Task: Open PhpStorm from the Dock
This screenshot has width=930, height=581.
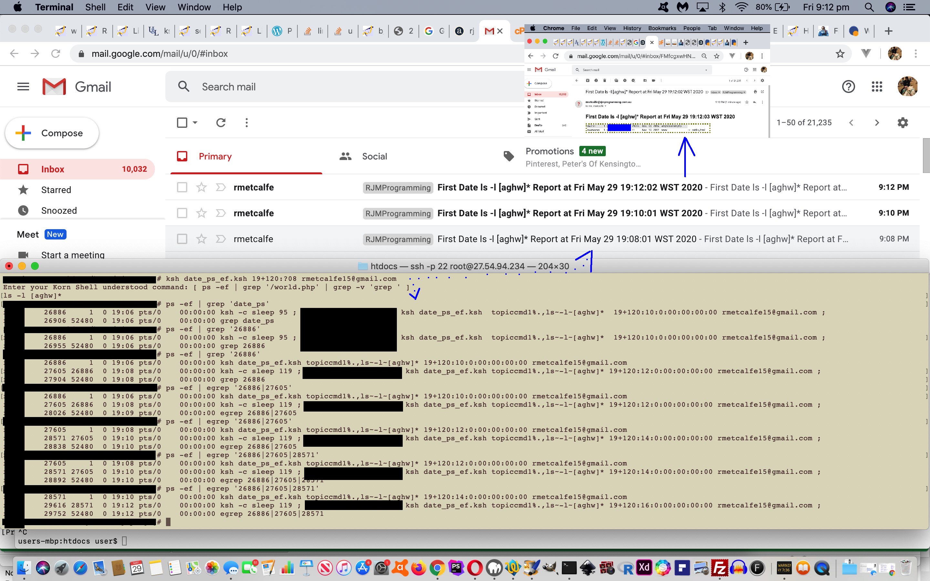Action: click(x=456, y=567)
